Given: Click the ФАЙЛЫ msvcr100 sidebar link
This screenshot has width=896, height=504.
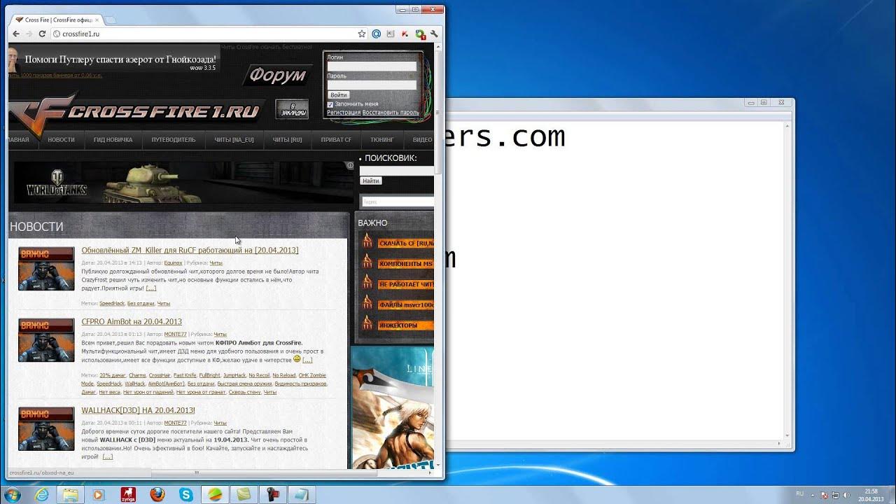Looking at the screenshot, I should click(x=406, y=305).
